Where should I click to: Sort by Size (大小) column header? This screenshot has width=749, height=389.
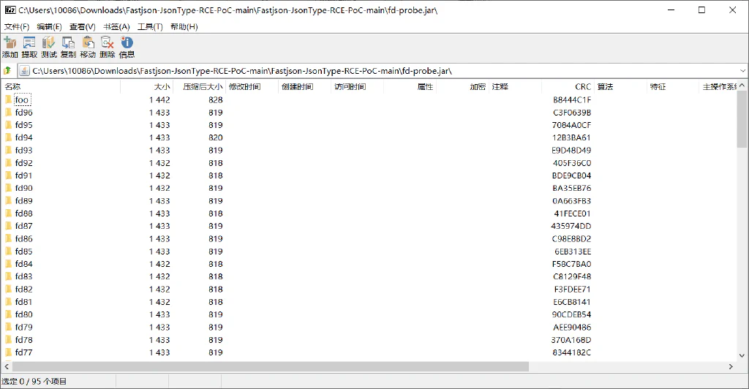(146, 86)
